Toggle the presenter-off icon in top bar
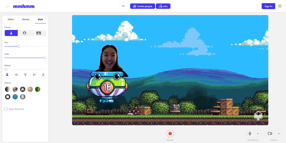 tap(123, 6)
